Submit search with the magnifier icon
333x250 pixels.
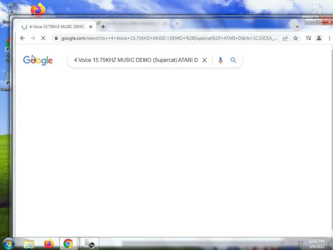[x=233, y=60]
